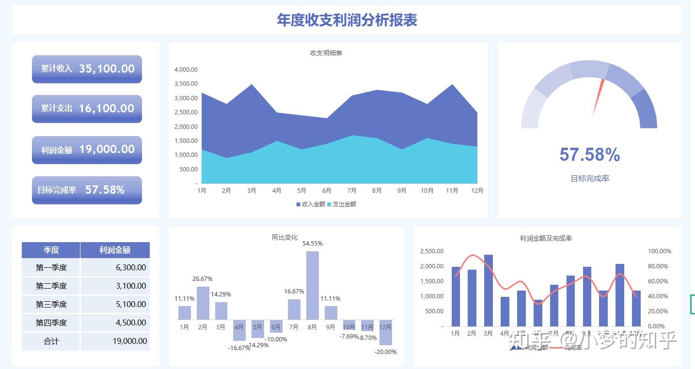The image size is (695, 369).
Task: Select the 累计支出 16,100.00 card
Action: 87,108
